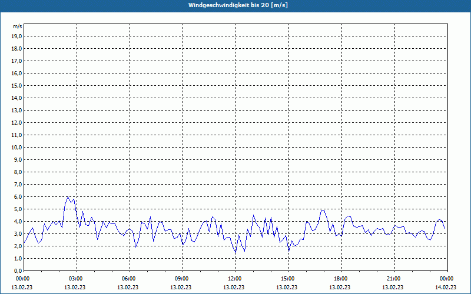Pick the "1,0" y-axis label
The width and height of the screenshot is (471, 294).
click(18, 258)
